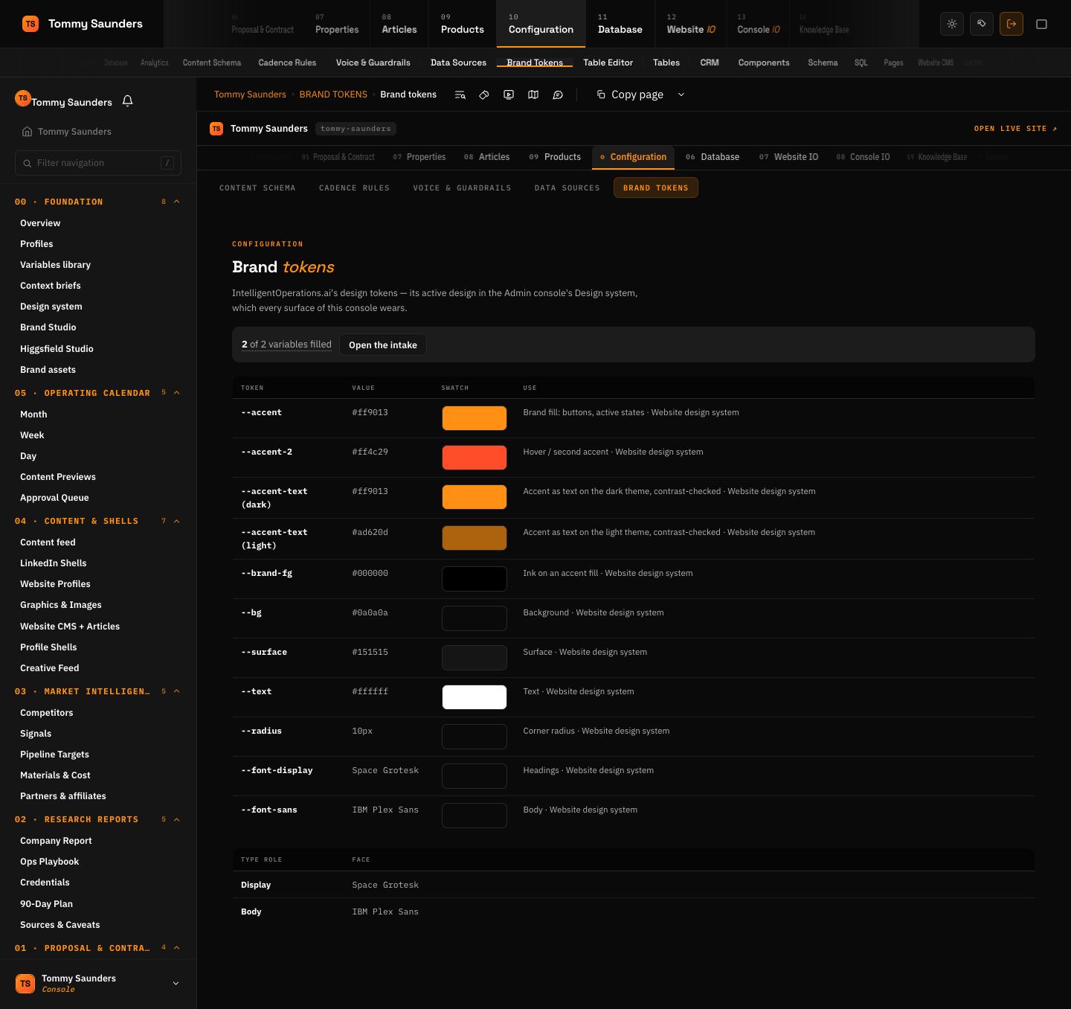
Task: Switch to the 11 Database top tab
Action: (620, 24)
